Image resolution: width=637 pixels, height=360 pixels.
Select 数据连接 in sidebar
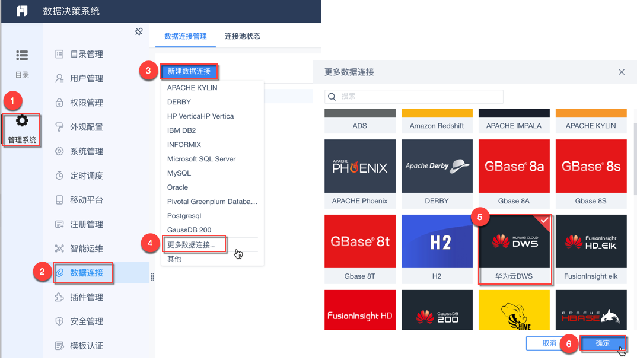[87, 273]
